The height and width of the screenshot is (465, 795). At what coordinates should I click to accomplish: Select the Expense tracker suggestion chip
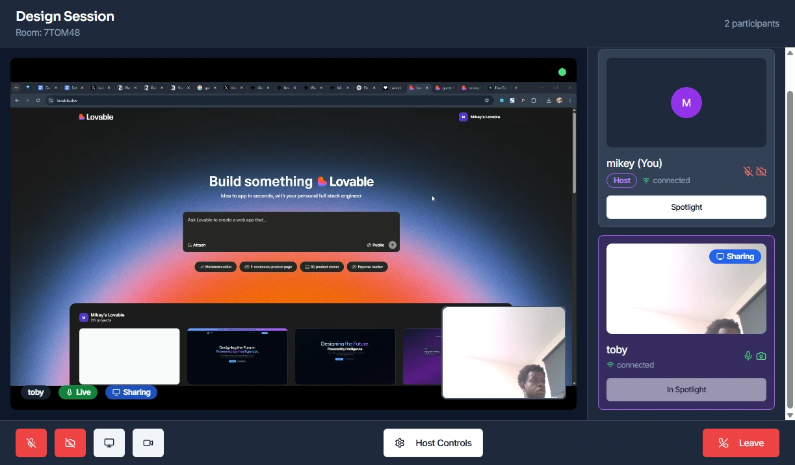(x=367, y=267)
